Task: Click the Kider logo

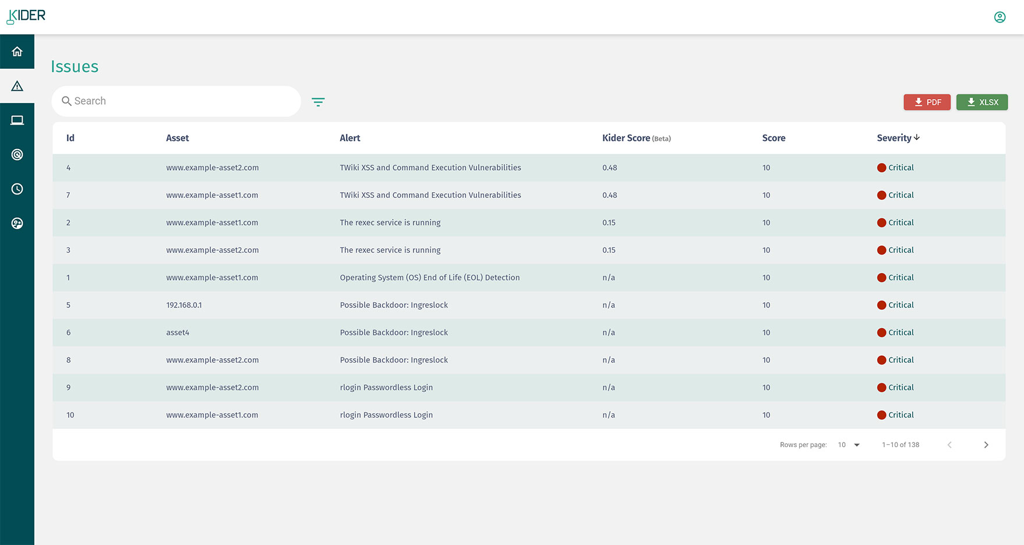Action: (26, 16)
